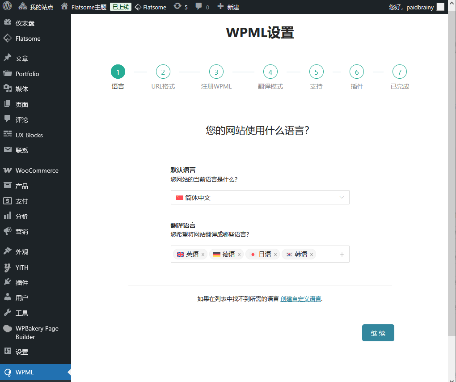
Task: Open the comments bubble icon in the admin bar
Action: (203, 7)
